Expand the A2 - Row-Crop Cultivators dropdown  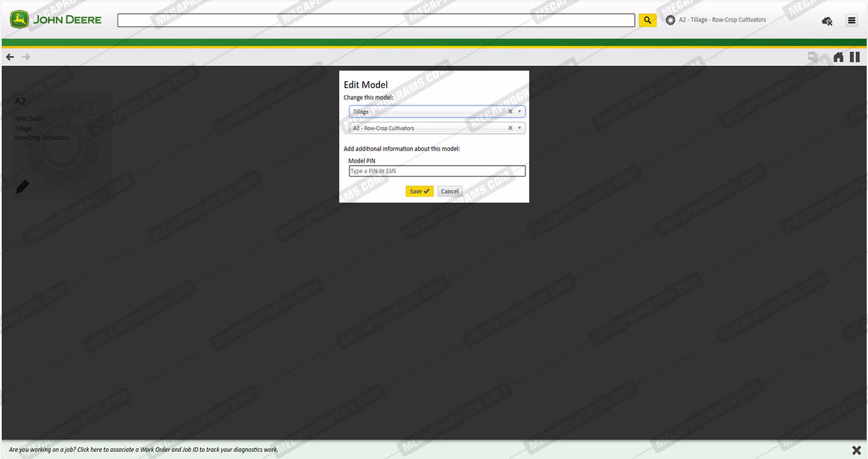519,128
